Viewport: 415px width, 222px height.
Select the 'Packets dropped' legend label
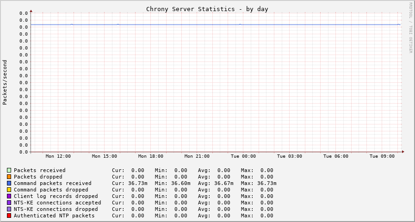tap(38, 177)
